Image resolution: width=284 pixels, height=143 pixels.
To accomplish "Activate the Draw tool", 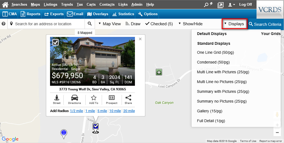I will pyautogui.click(x=133, y=24).
